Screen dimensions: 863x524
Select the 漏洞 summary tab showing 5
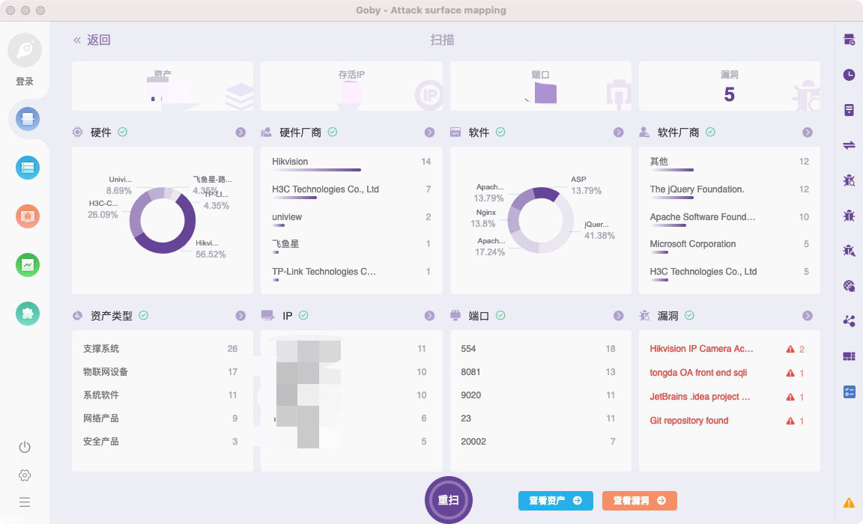[729, 86]
